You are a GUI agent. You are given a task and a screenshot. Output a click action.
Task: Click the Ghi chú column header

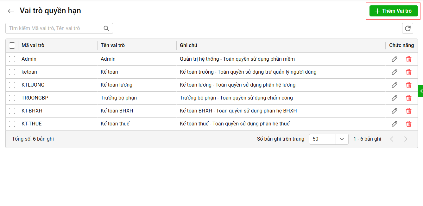point(188,45)
